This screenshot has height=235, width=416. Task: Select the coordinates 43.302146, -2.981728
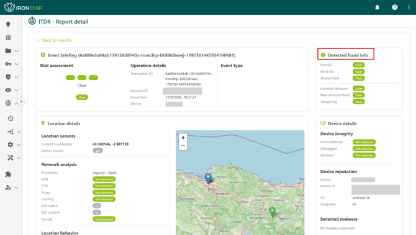tap(111, 144)
